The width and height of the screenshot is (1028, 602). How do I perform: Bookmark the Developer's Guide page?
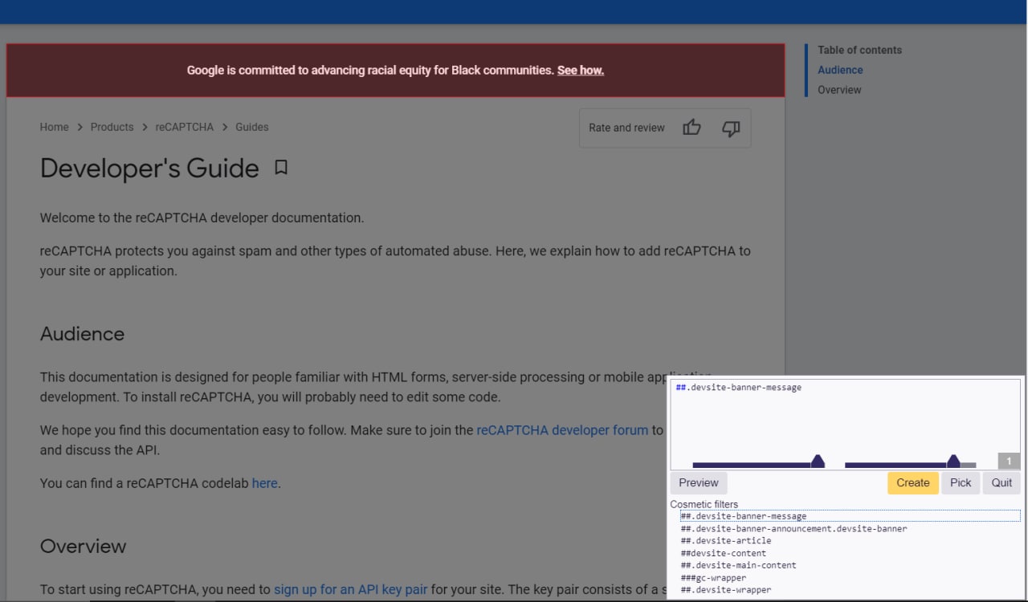tap(281, 168)
